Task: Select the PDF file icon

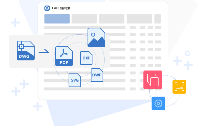Action: pyautogui.click(x=64, y=56)
